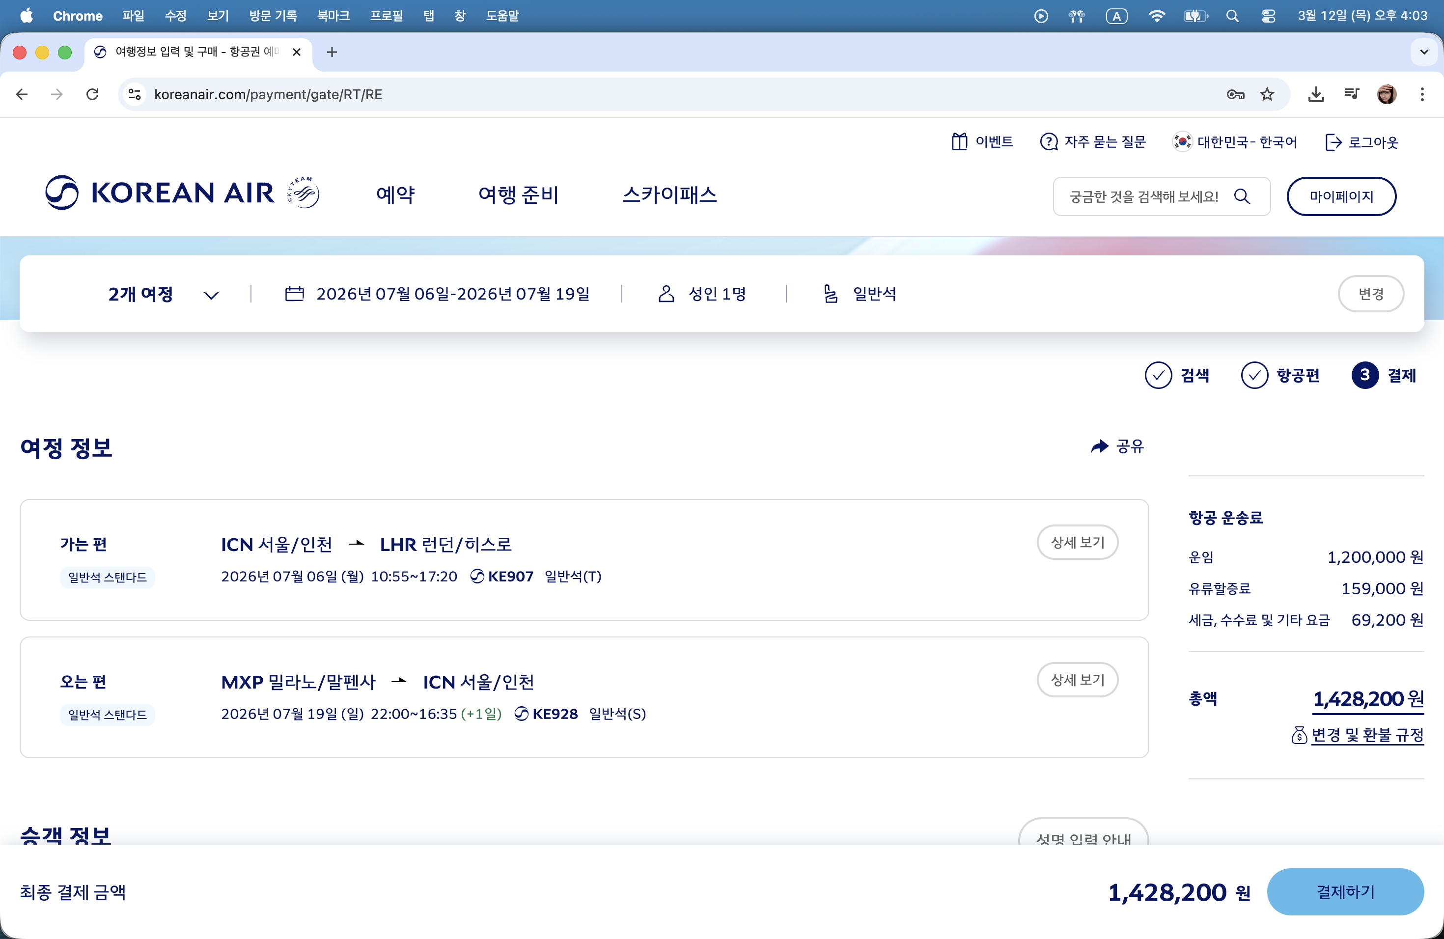The width and height of the screenshot is (1444, 939).
Task: Click the share arrow icon next to 공유
Action: (1099, 447)
